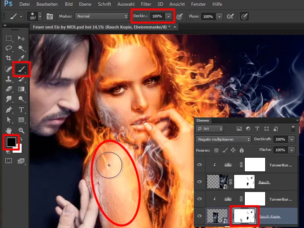304x228 pixels.
Task: Open the Datei menu
Action: (24, 4)
